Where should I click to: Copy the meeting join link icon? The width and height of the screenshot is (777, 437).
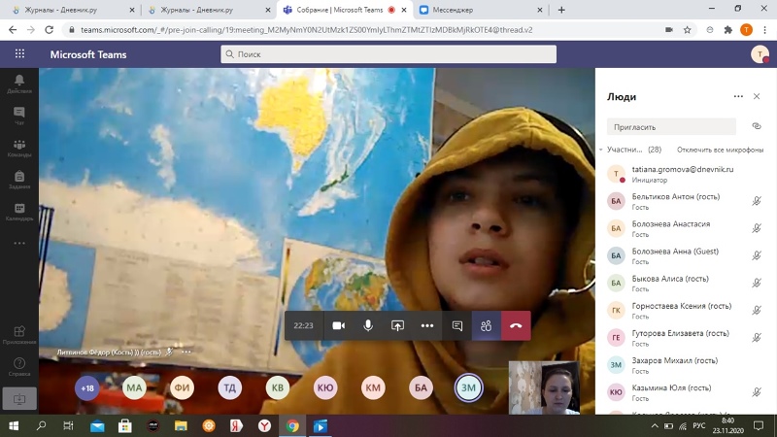tap(757, 126)
